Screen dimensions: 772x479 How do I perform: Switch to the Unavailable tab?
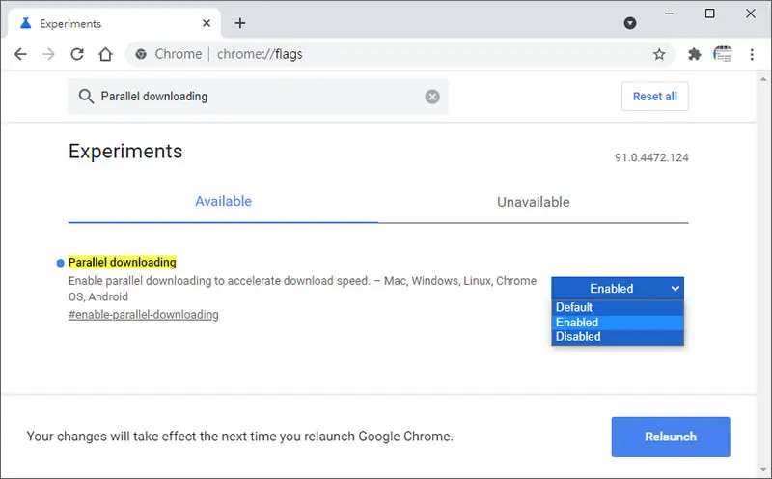point(534,202)
